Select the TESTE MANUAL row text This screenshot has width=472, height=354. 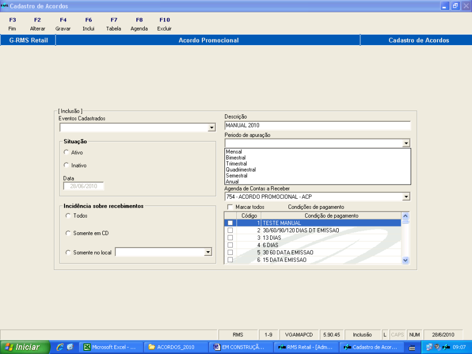[x=282, y=223]
